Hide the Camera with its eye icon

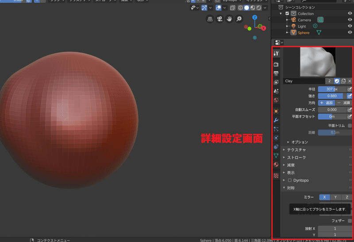(350, 19)
